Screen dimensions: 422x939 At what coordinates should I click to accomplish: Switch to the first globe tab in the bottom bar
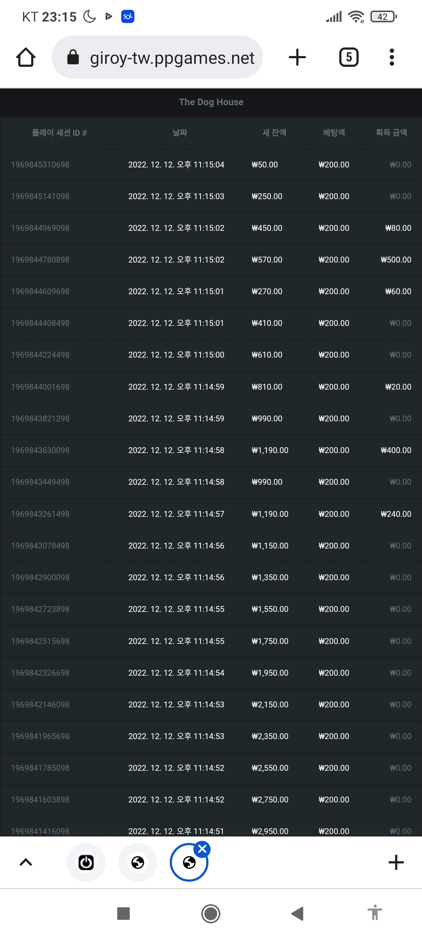(x=138, y=862)
